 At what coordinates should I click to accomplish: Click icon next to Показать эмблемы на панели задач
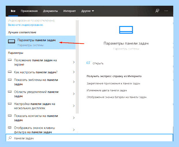[10, 80]
